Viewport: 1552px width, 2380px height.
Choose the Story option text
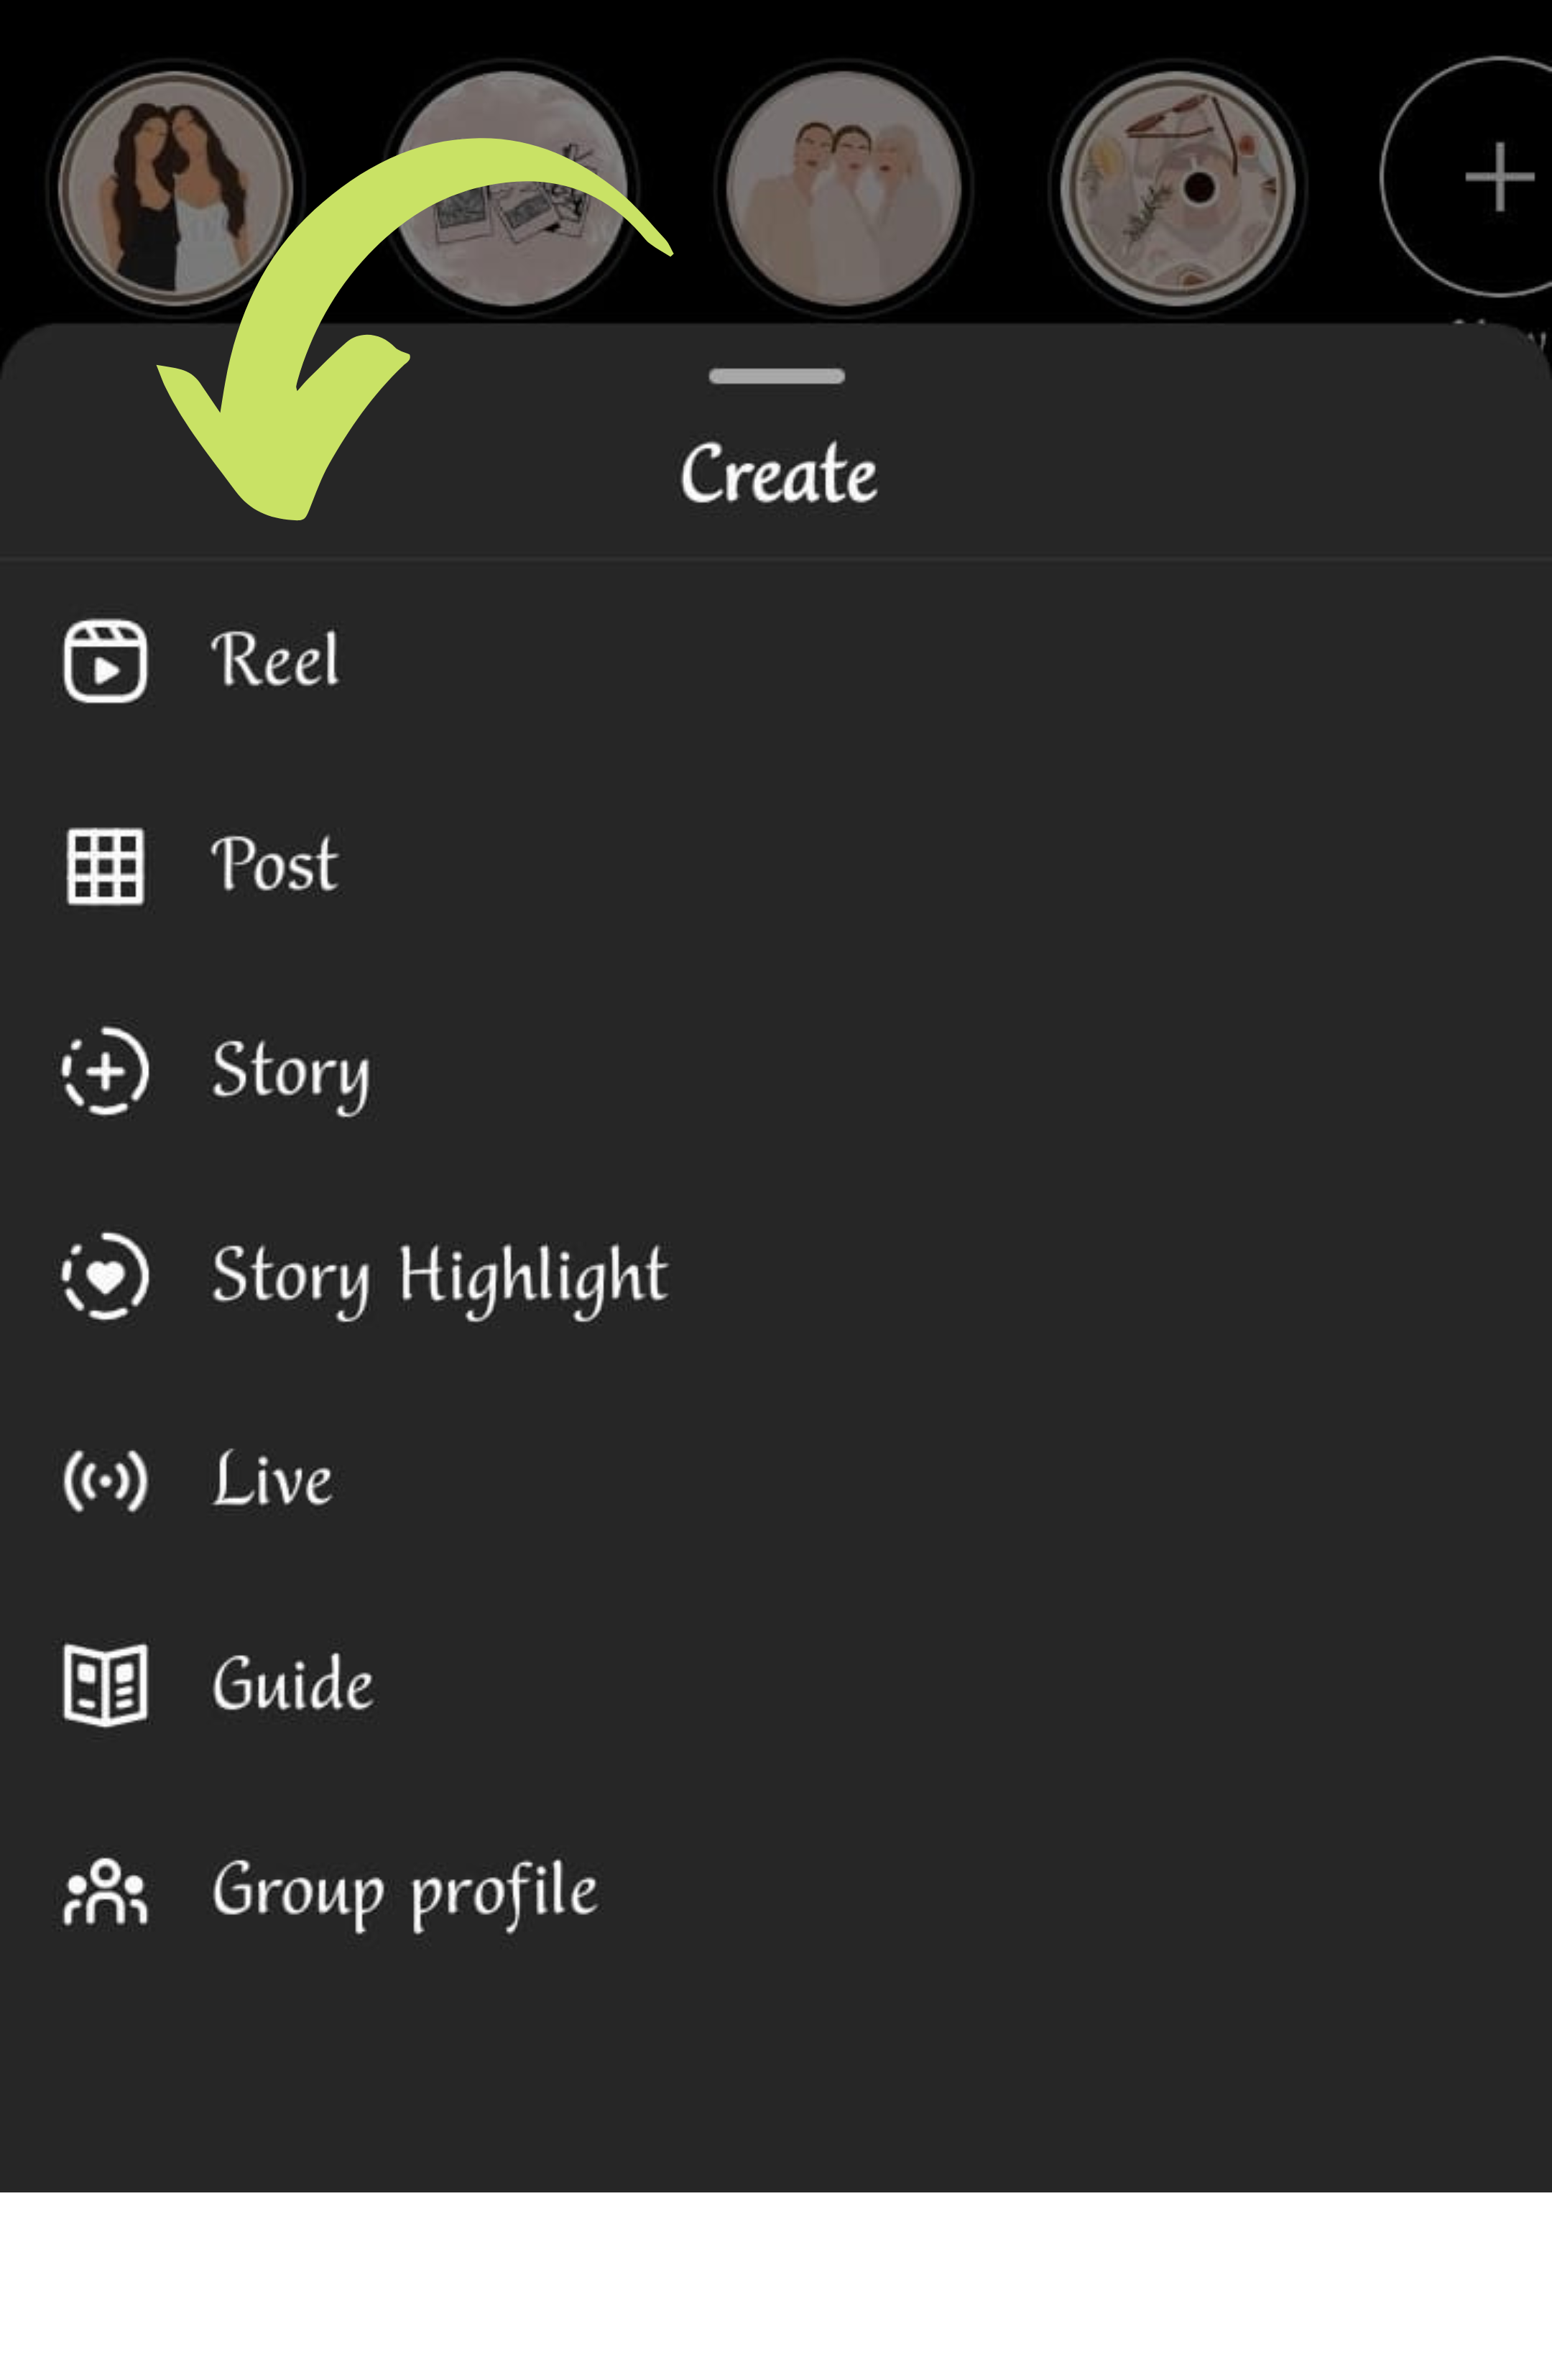[x=290, y=1071]
